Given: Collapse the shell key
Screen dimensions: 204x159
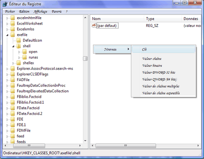Looking at the screenshot, I should 13,46.
